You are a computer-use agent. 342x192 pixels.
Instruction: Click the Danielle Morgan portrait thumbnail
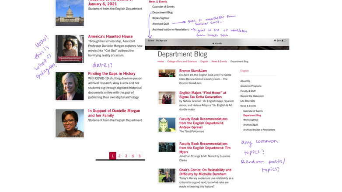pyautogui.click(x=70, y=123)
